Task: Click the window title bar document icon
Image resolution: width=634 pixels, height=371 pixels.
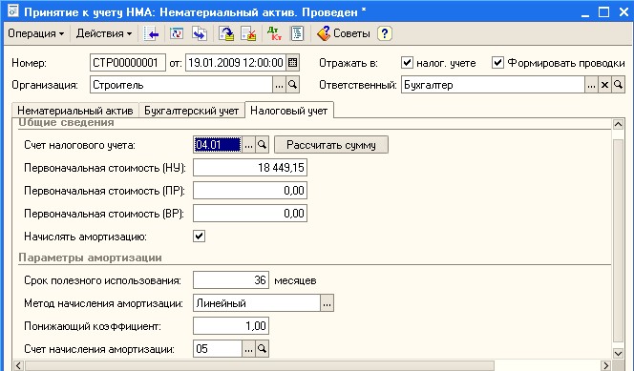Action: tap(13, 11)
